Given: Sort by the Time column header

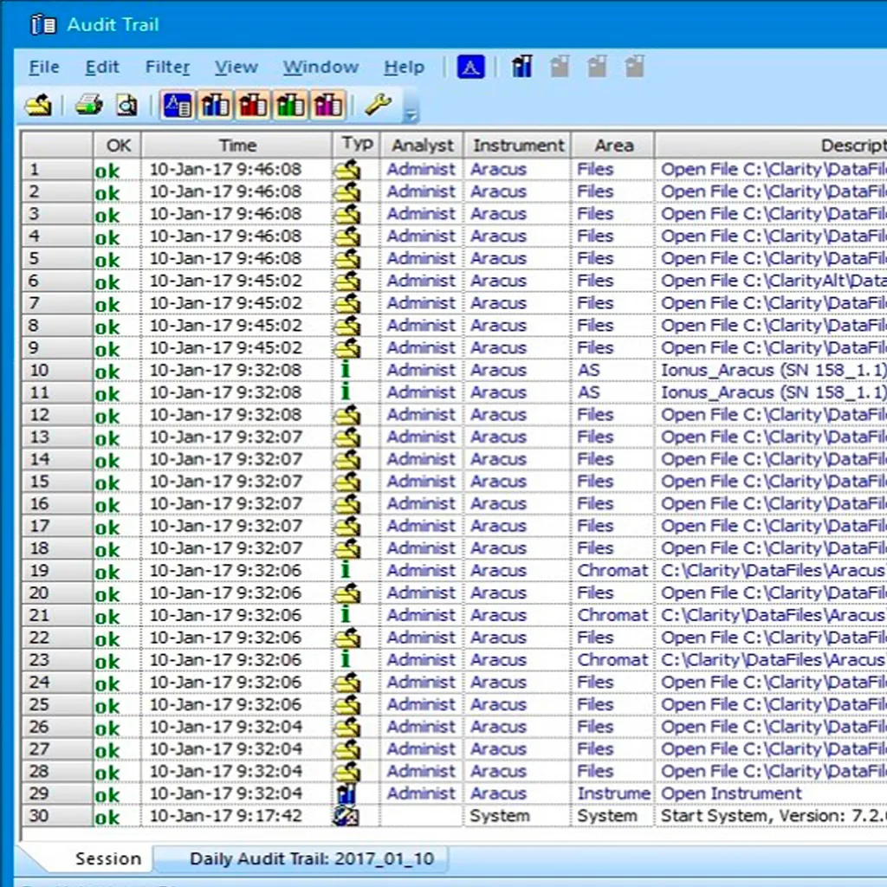Looking at the screenshot, I should pyautogui.click(x=237, y=146).
